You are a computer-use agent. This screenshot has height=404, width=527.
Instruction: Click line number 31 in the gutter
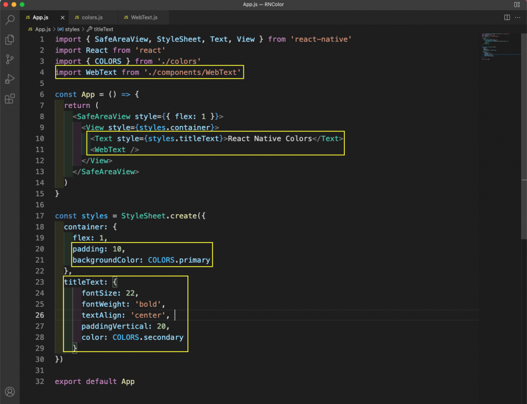(x=40, y=371)
